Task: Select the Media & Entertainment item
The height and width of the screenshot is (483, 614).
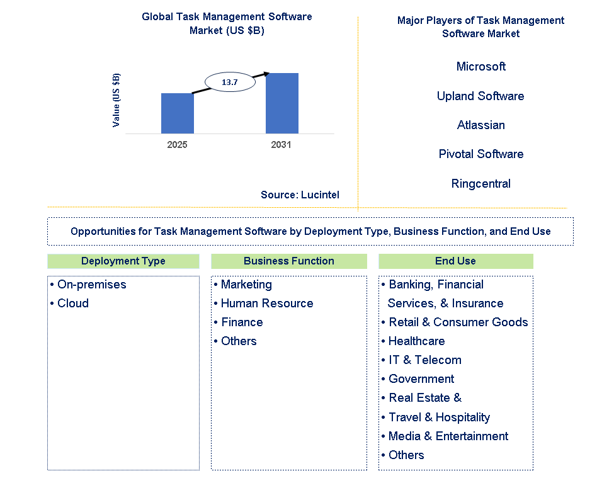Action: click(445, 436)
